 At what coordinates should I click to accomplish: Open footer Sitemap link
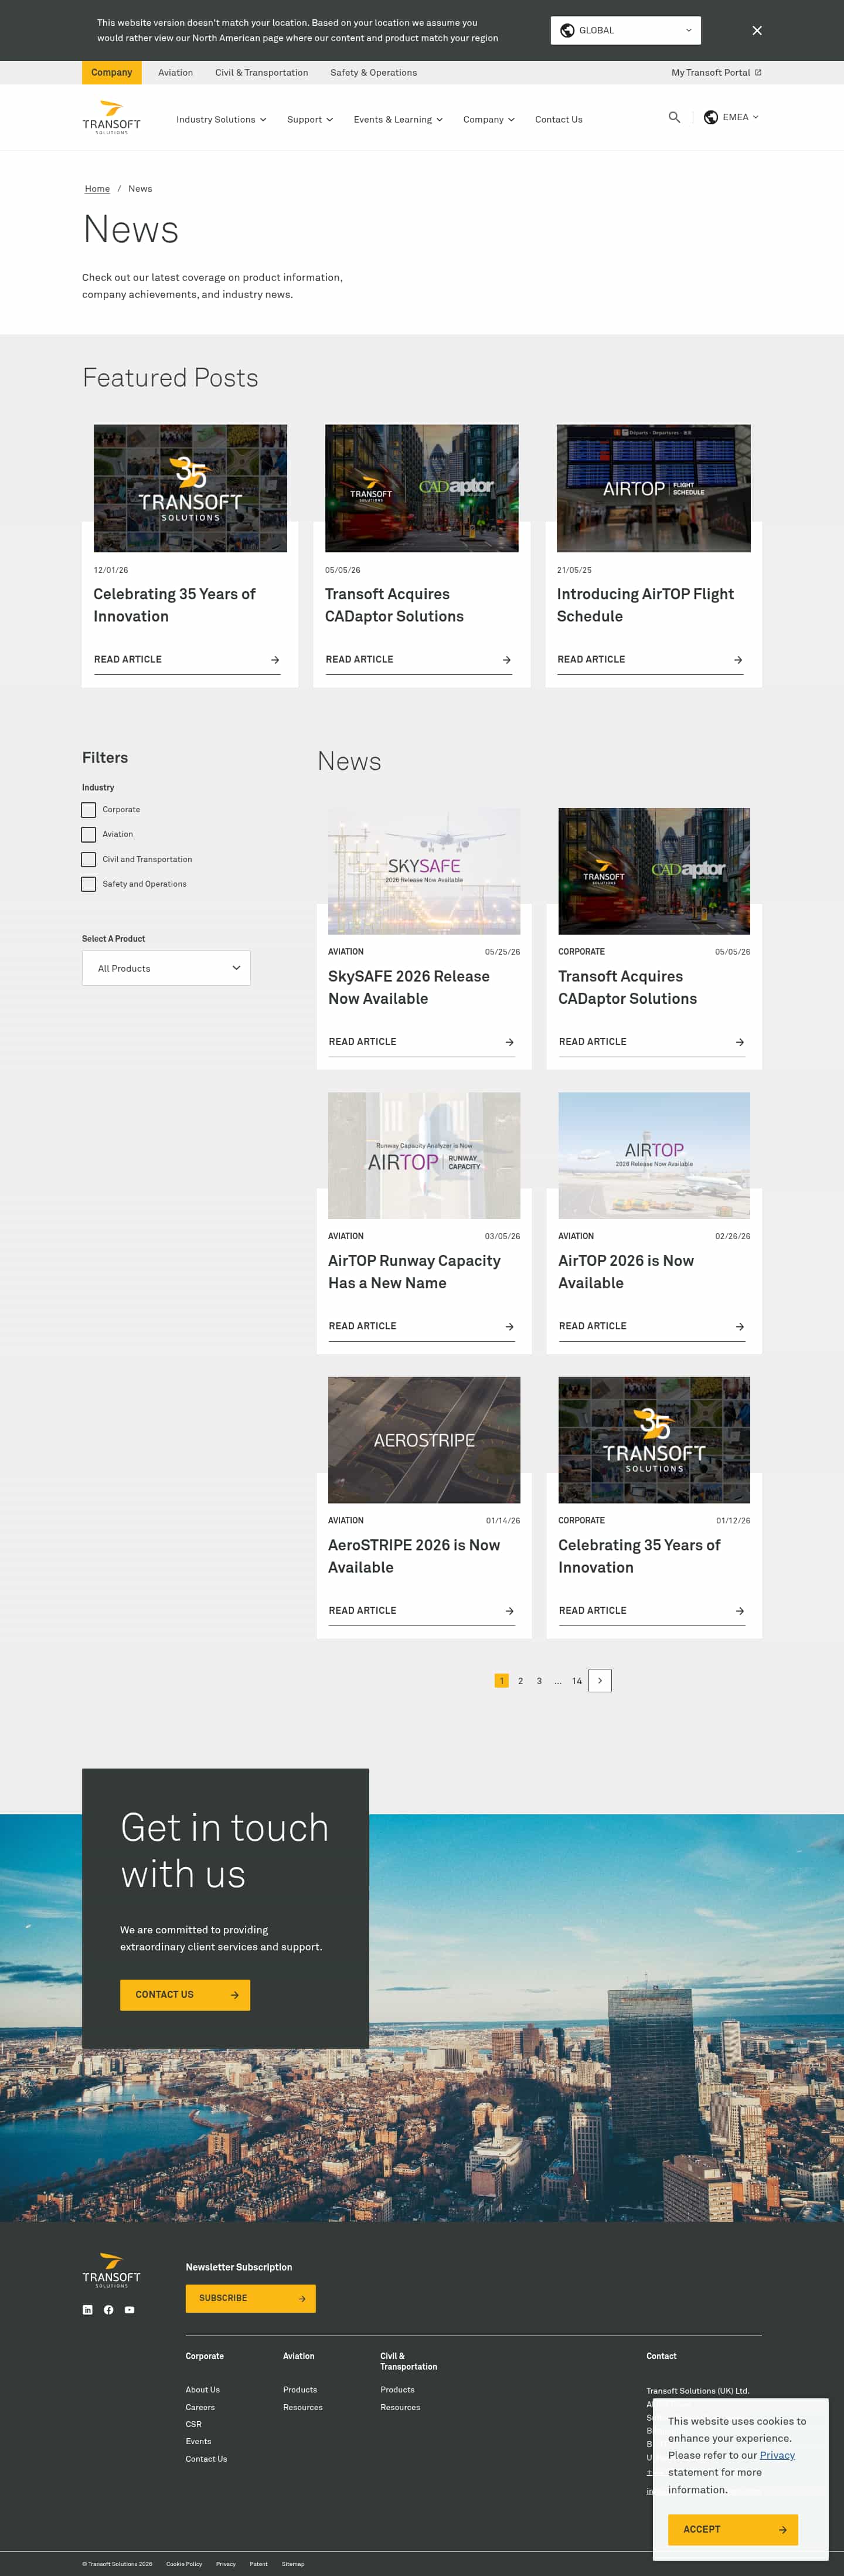point(293,2563)
